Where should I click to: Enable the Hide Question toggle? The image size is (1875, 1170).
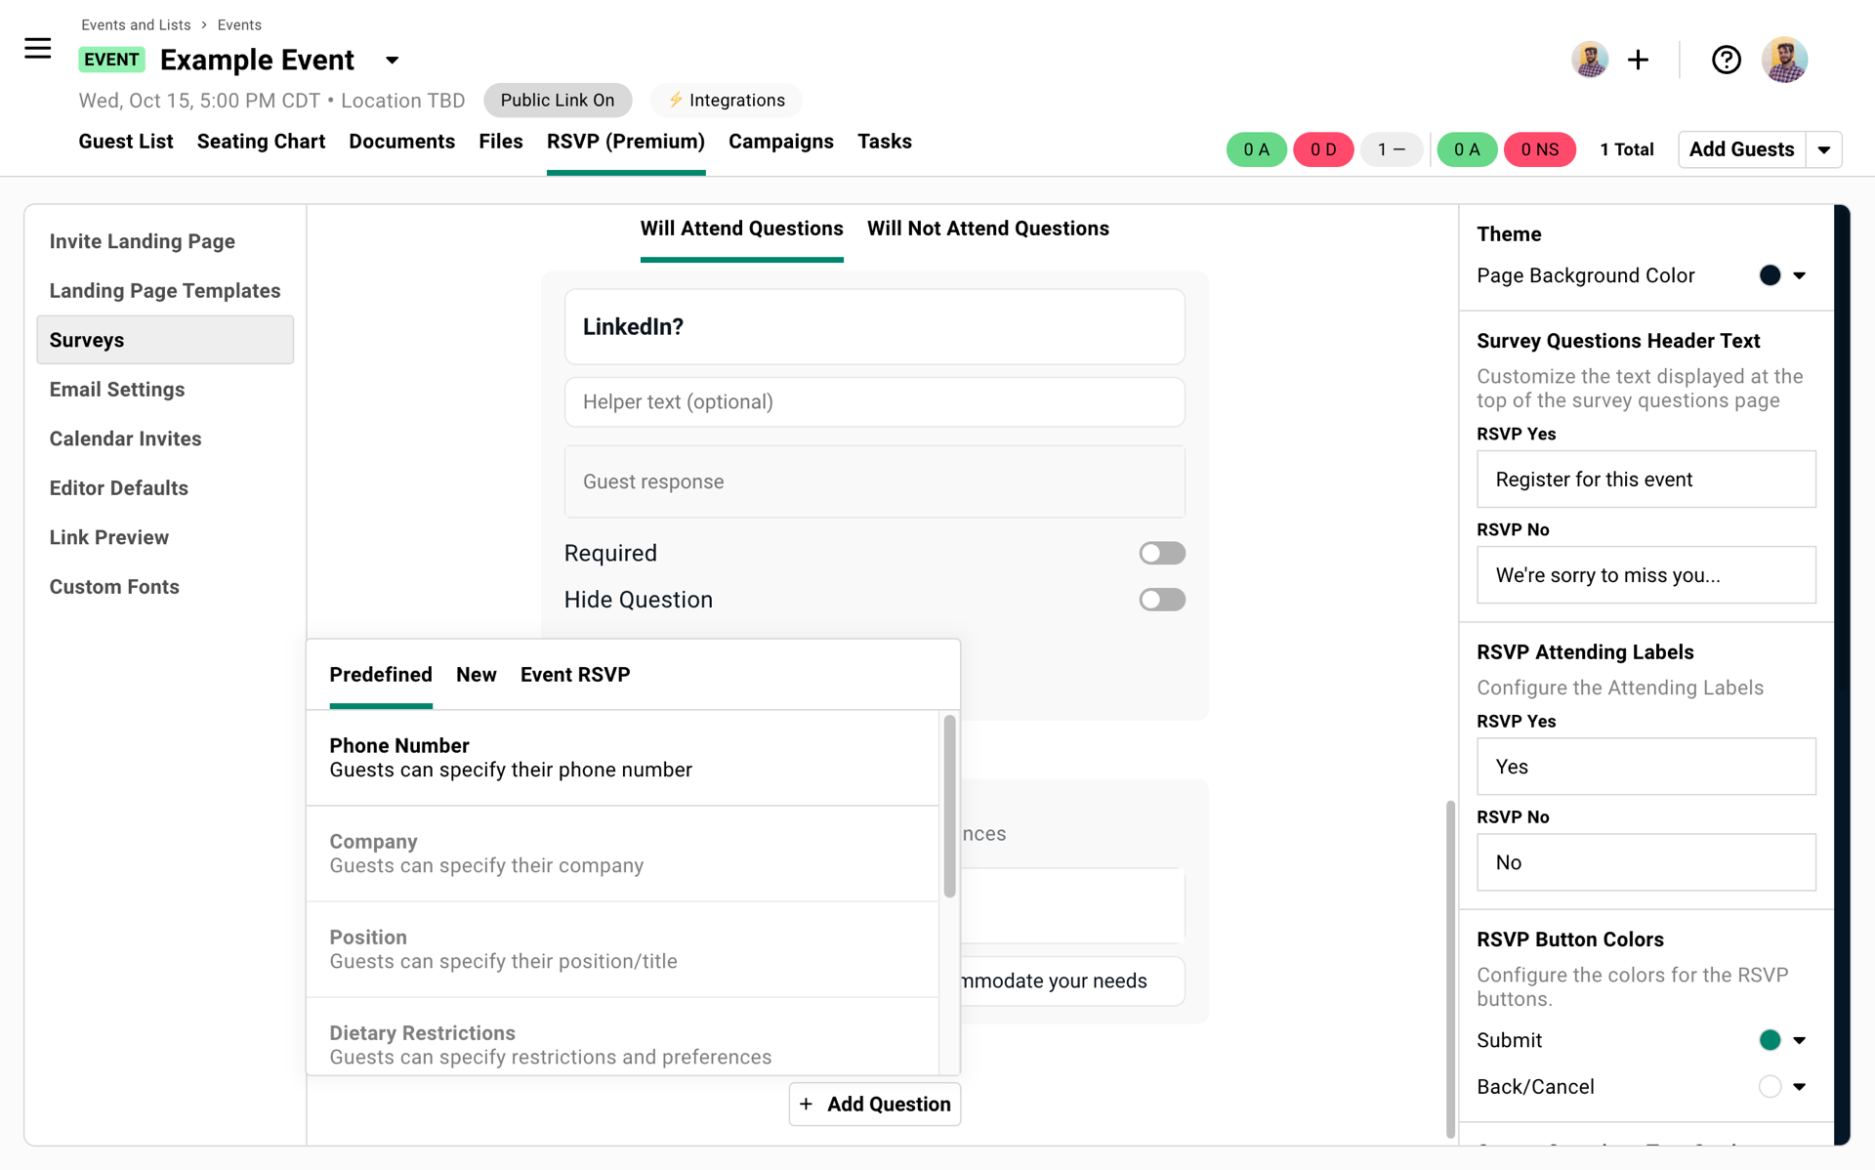pyautogui.click(x=1161, y=600)
